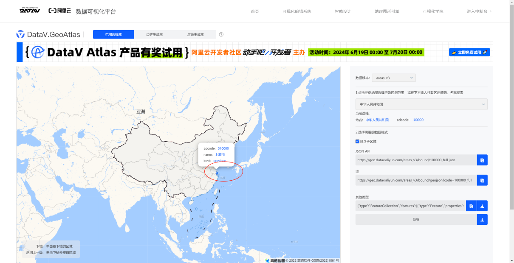The width and height of the screenshot is (514, 263).
Task: Open 地理图形引擎 navigation item
Action: pos(387,11)
